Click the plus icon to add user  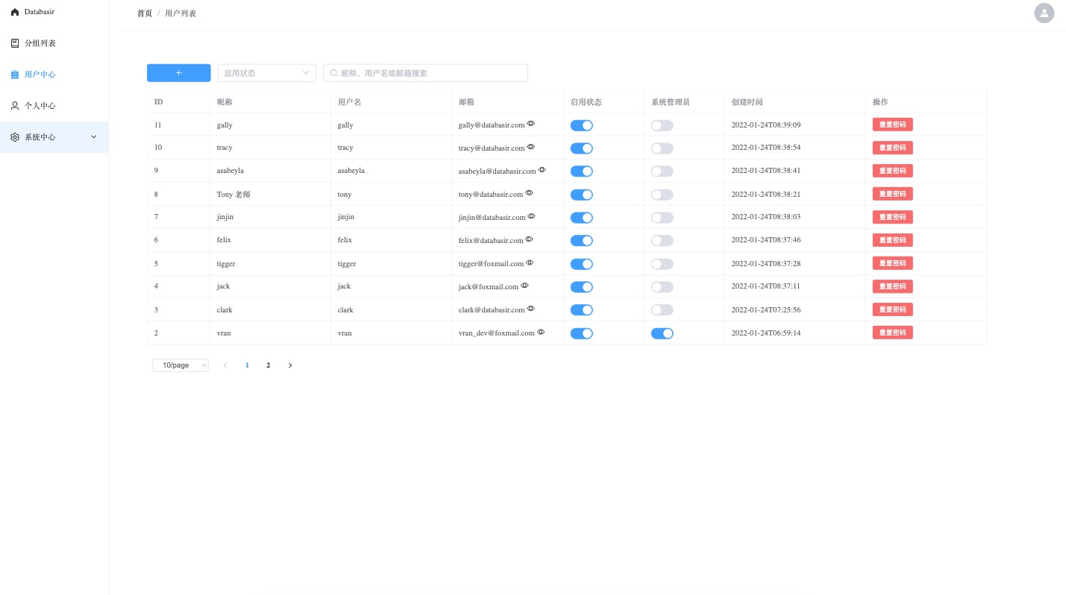point(178,73)
